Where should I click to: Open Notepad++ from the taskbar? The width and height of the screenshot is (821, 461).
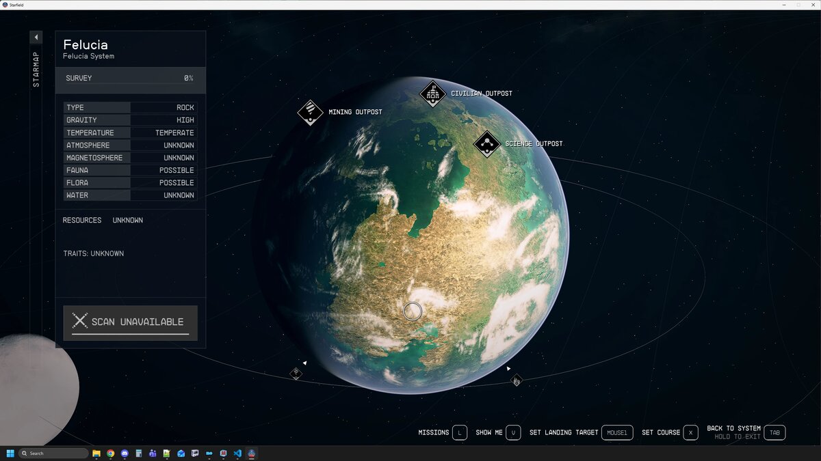[x=167, y=453]
